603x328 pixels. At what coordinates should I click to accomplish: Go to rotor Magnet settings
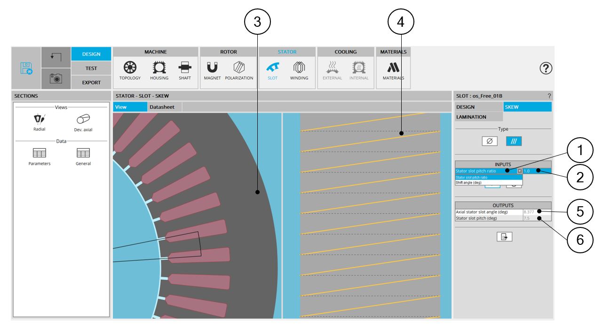pos(212,70)
